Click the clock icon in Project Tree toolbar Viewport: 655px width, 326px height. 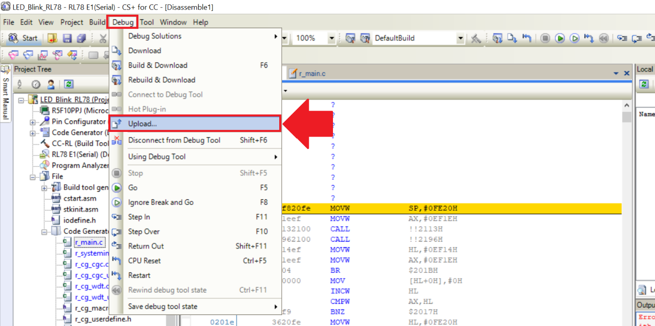[36, 84]
